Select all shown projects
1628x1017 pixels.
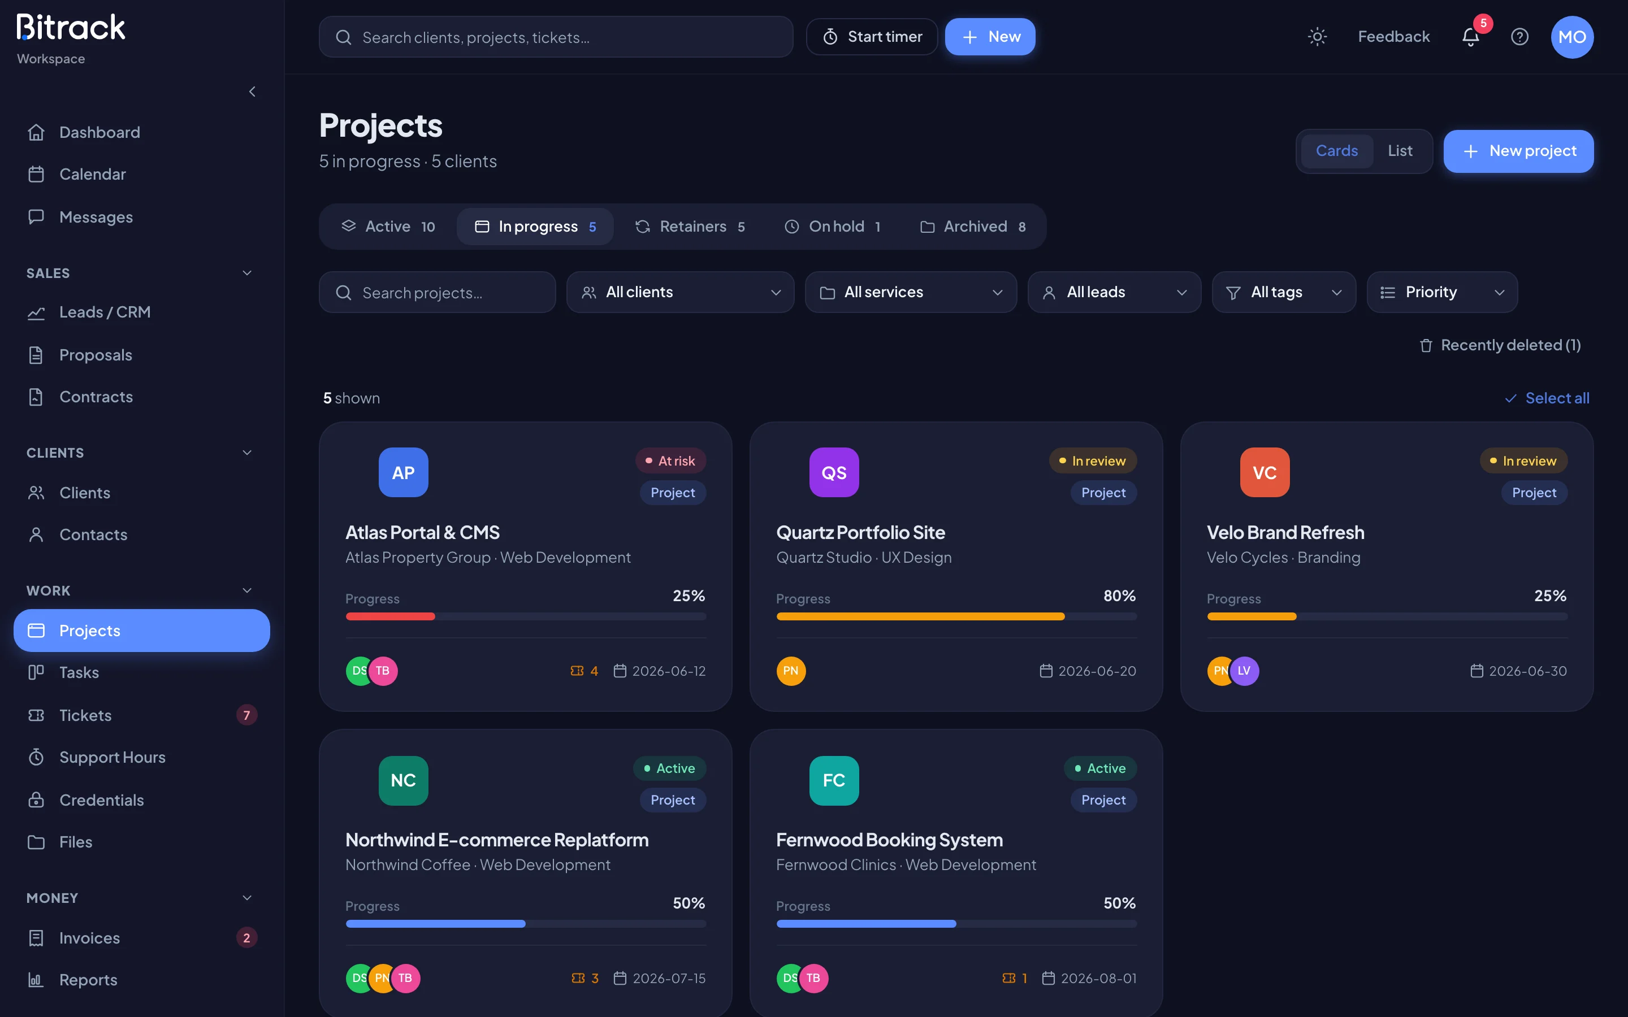pos(1547,398)
